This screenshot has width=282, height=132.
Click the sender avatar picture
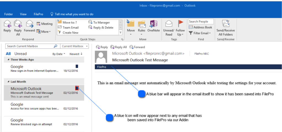101,57
